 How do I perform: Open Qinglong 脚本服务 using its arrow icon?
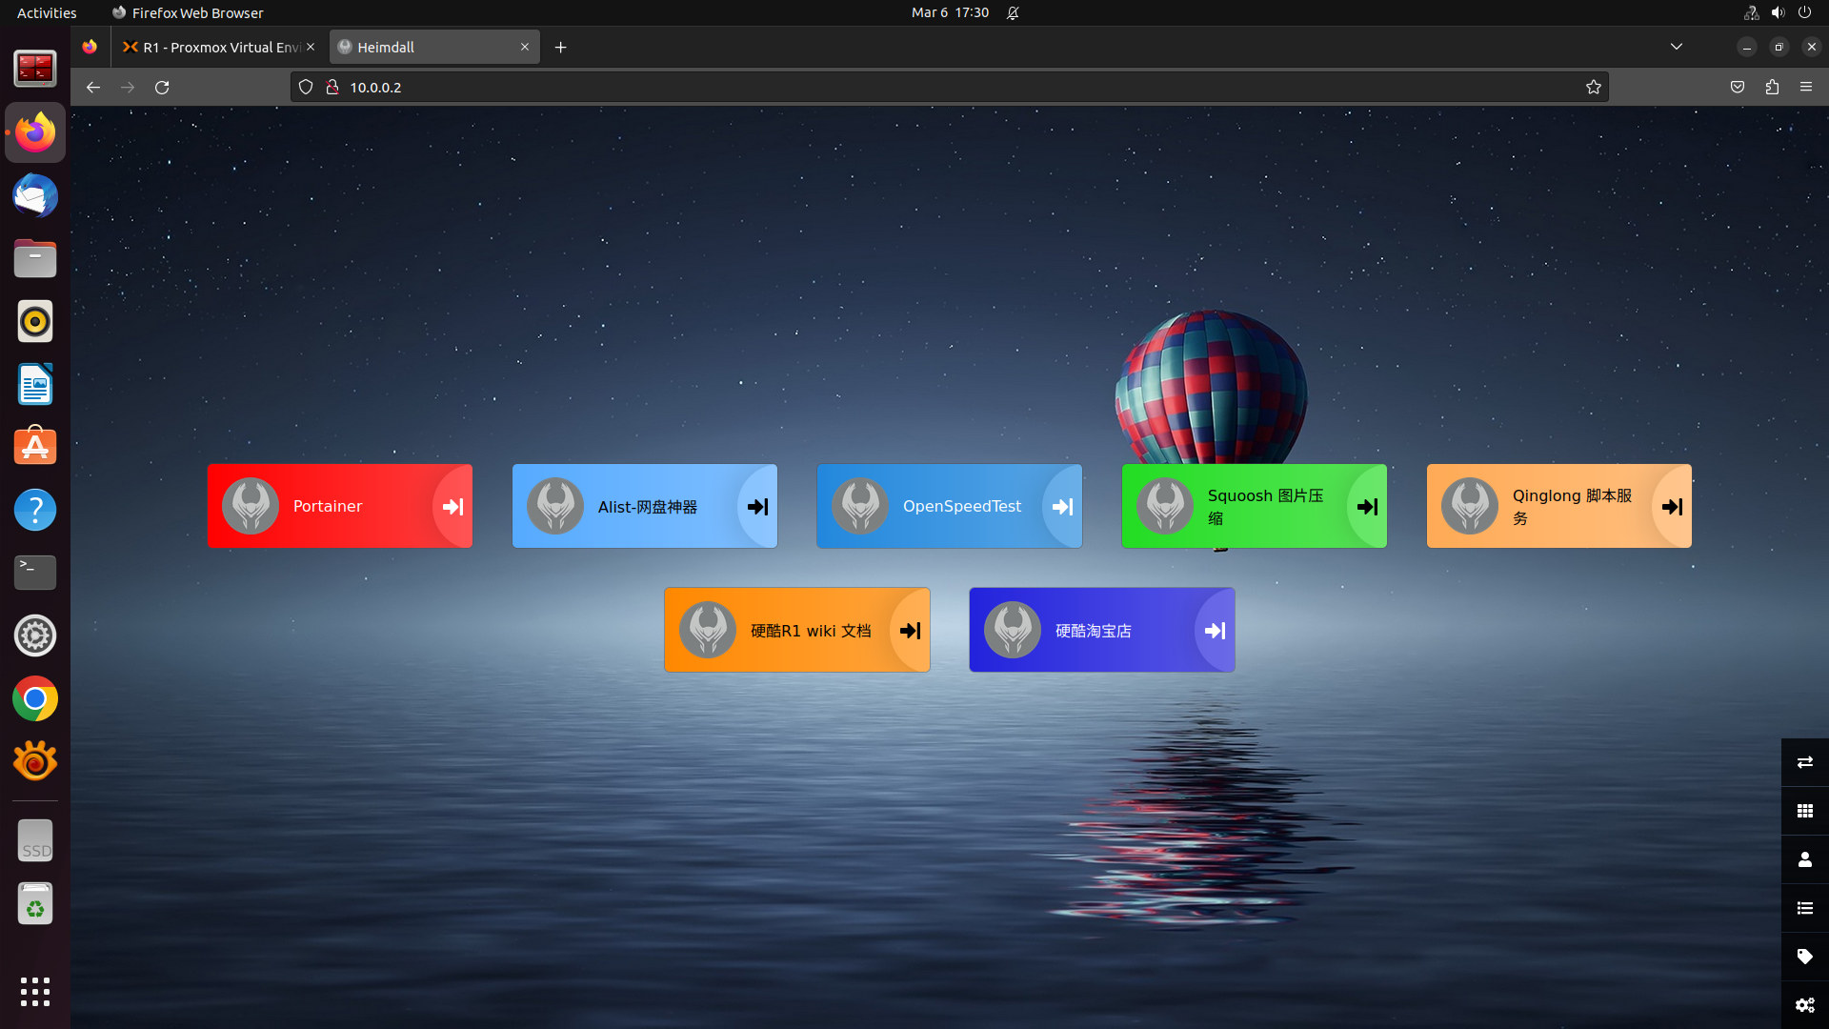[1673, 507]
